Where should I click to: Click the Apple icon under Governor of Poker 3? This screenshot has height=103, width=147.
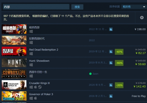pyautogui.click(x=35, y=98)
